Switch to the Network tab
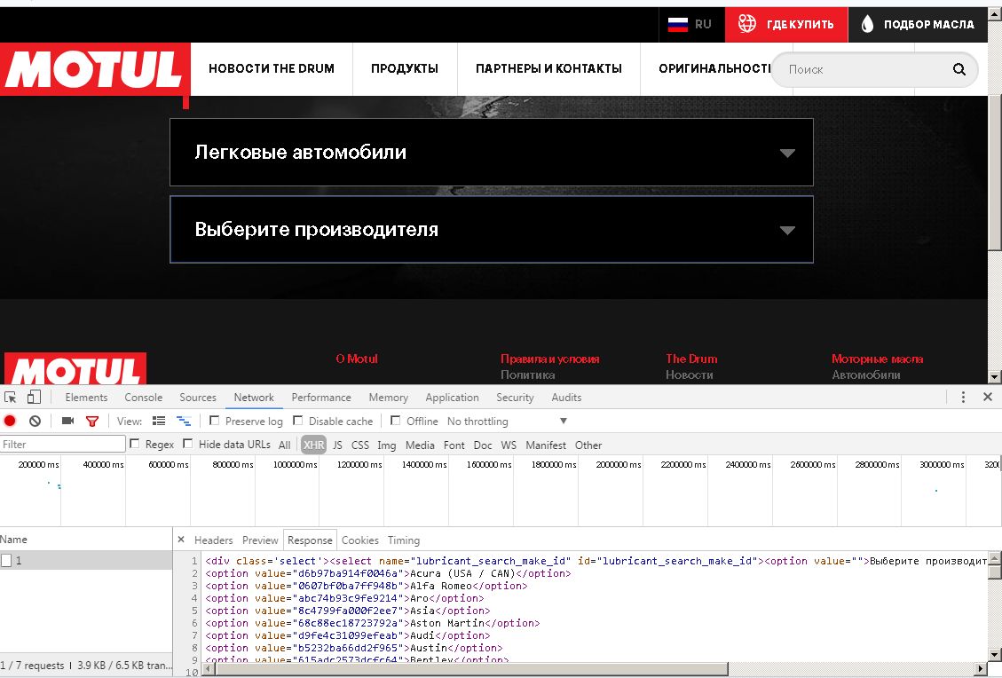The height and width of the screenshot is (678, 1002). click(x=254, y=398)
